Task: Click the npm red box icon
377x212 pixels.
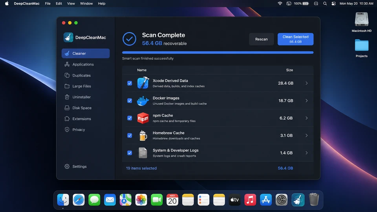Action: click(x=143, y=118)
